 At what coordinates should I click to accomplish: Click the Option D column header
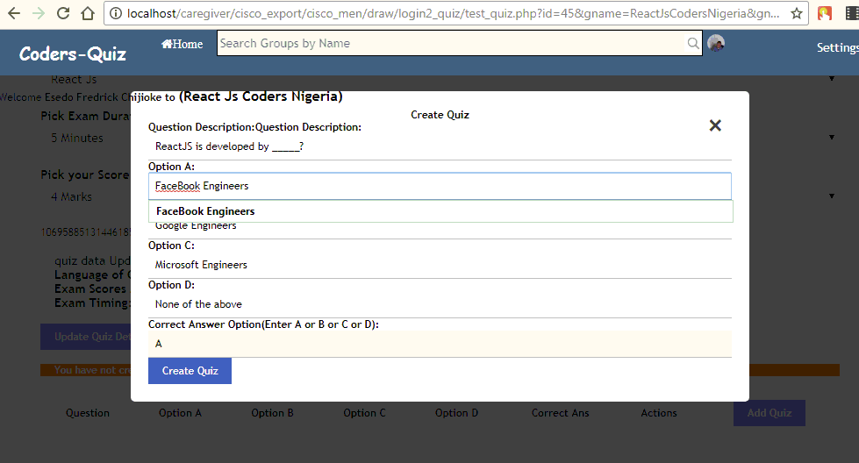456,413
